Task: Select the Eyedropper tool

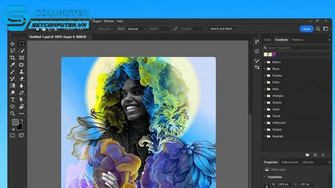Action: (13, 65)
